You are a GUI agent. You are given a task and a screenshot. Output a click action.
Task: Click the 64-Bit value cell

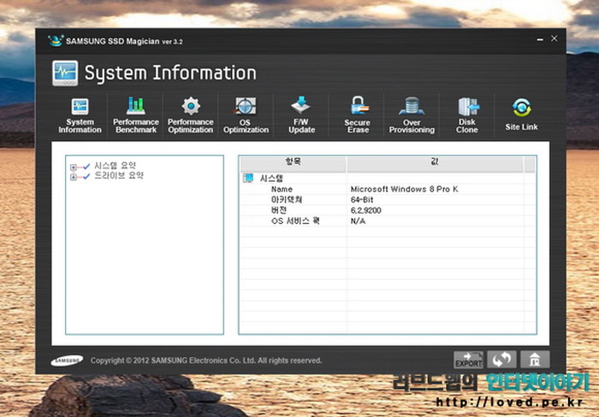click(362, 200)
